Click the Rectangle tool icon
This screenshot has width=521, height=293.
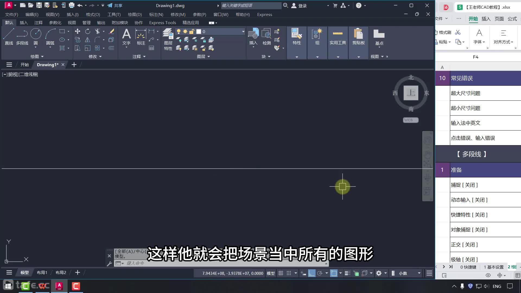coord(62,31)
